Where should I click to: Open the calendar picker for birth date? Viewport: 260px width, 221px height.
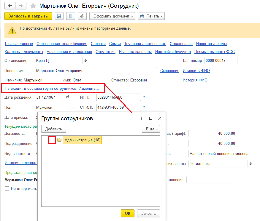click(68, 97)
